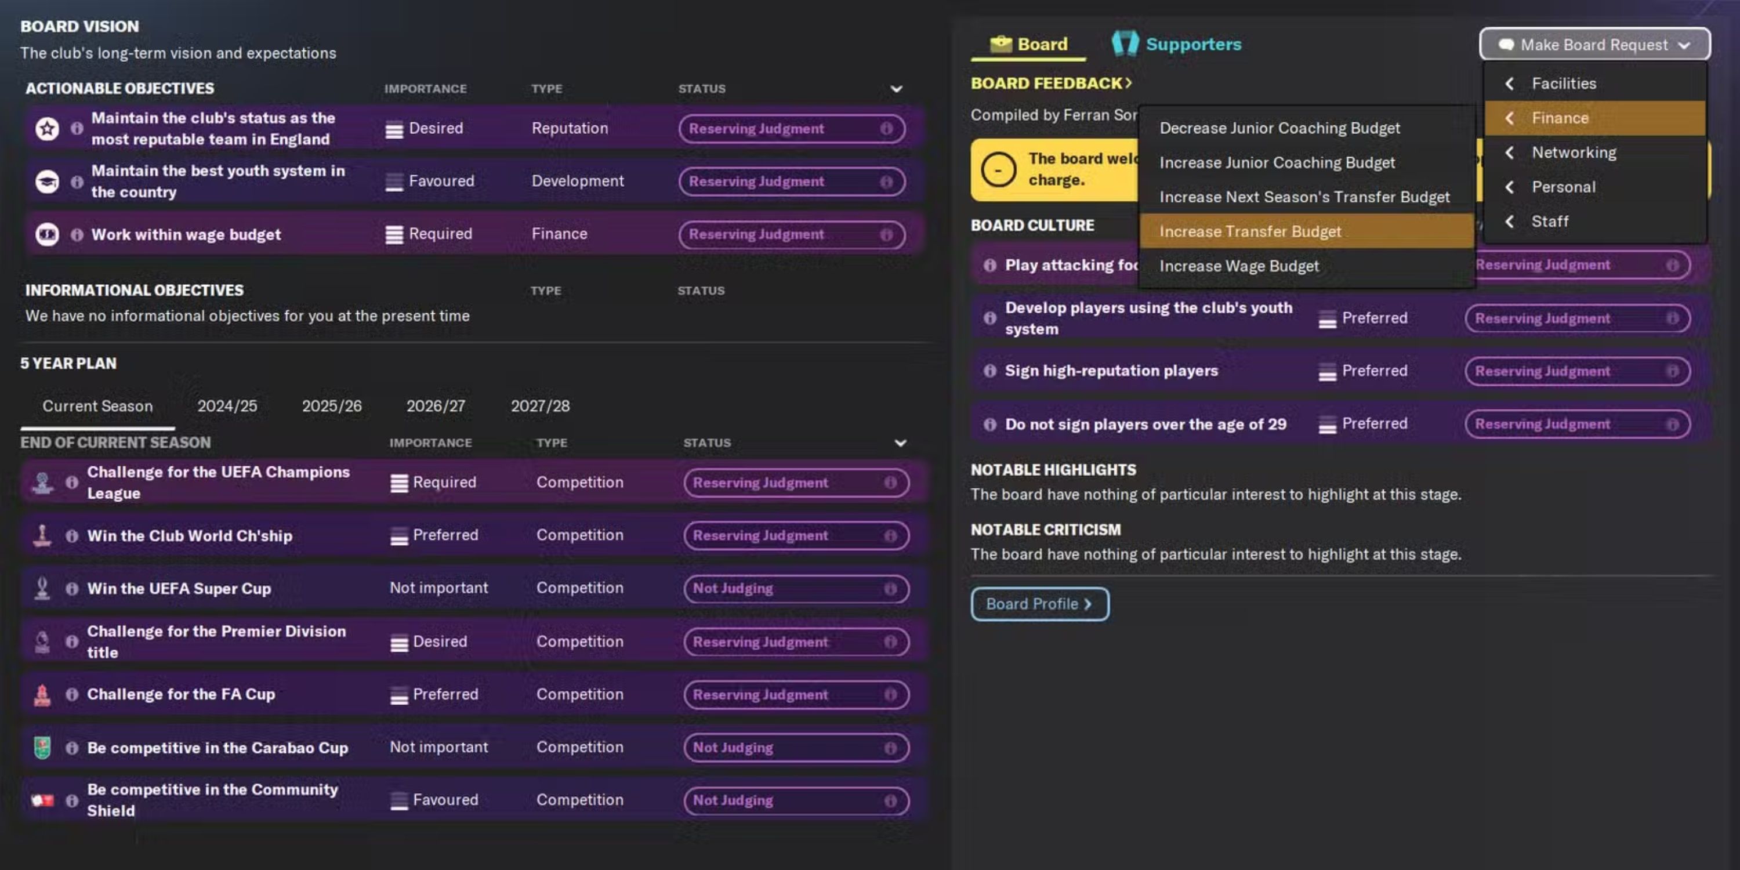This screenshot has width=1740, height=870.
Task: Click the briefcase icon on the Board tab
Action: point(1001,44)
